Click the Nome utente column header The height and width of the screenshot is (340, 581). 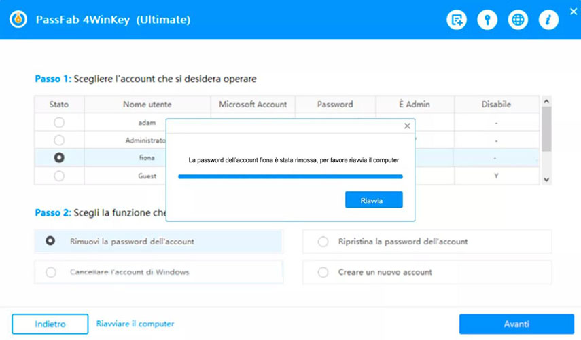(x=147, y=105)
